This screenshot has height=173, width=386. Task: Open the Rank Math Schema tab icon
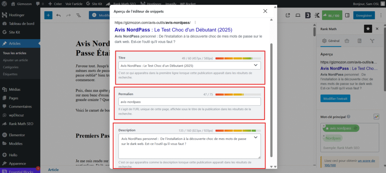[359, 41]
